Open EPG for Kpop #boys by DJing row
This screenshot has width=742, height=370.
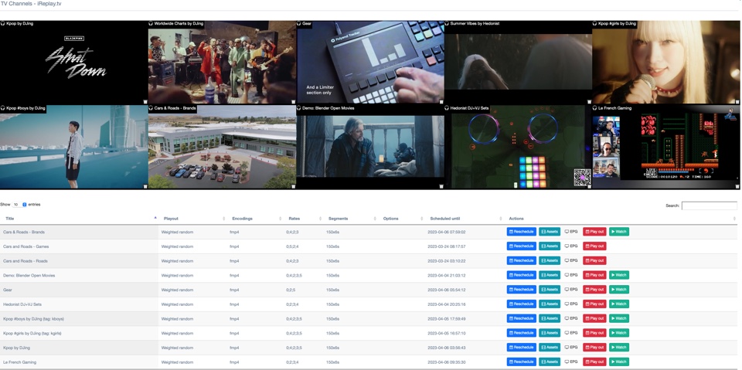click(571, 318)
